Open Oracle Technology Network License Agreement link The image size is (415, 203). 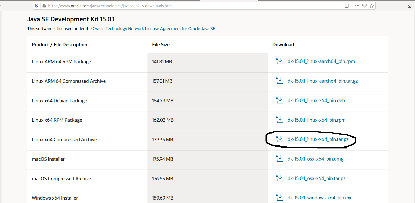154,29
